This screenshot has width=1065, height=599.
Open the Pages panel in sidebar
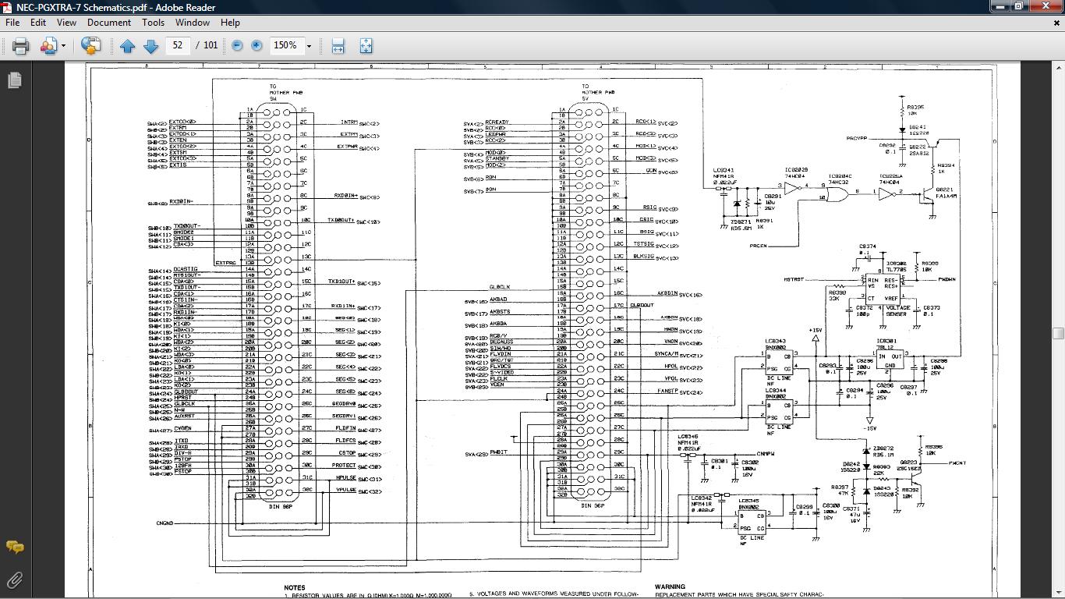[x=14, y=80]
